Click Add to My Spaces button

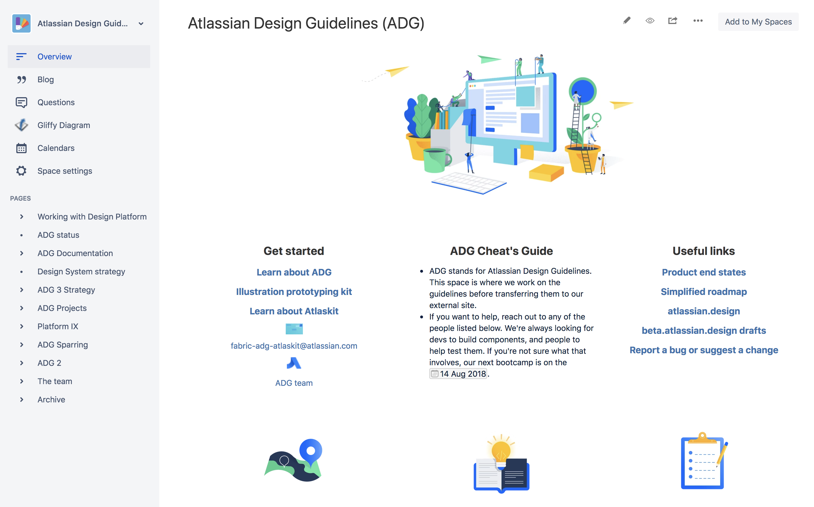(758, 21)
